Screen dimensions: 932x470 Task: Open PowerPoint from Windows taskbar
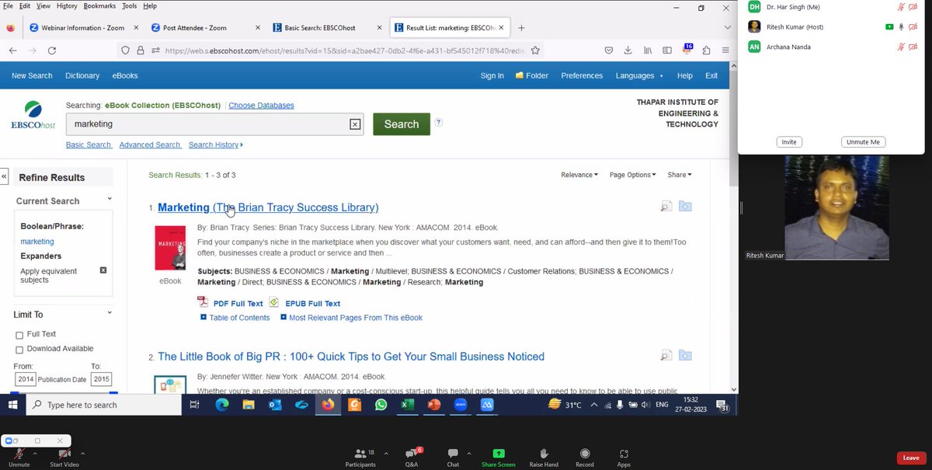[433, 405]
